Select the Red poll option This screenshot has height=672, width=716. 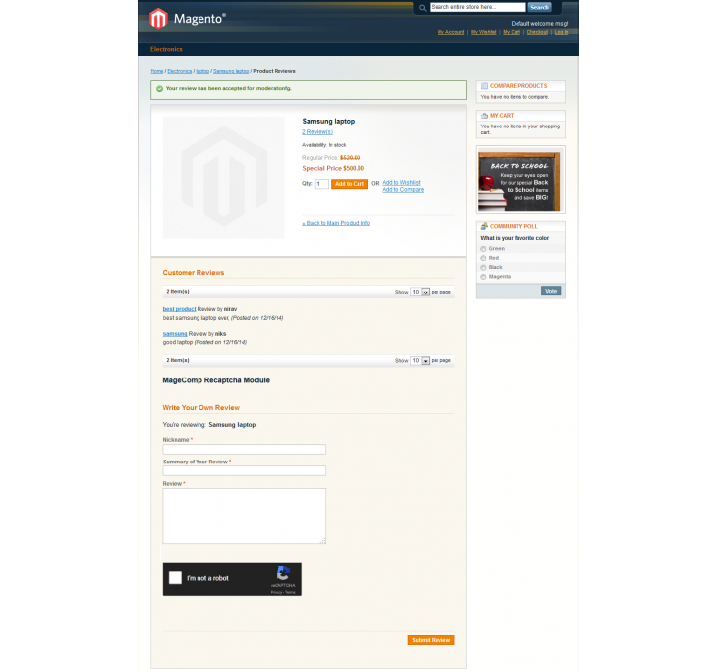click(483, 258)
